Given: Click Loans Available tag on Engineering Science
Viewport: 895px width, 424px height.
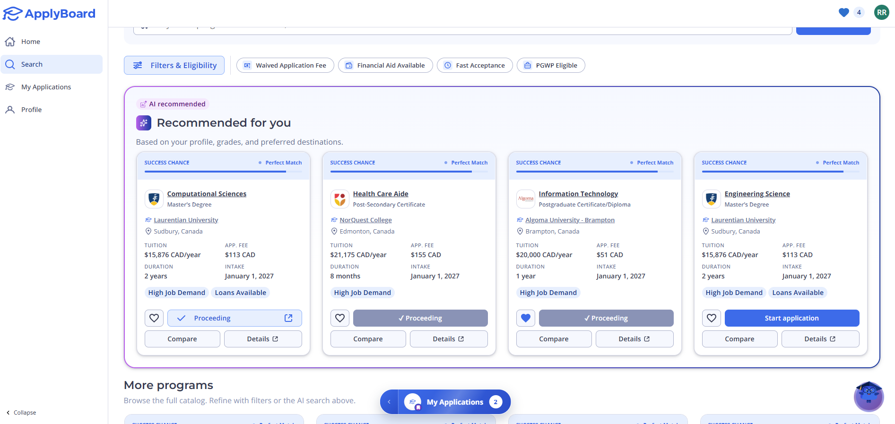Looking at the screenshot, I should 798,293.
